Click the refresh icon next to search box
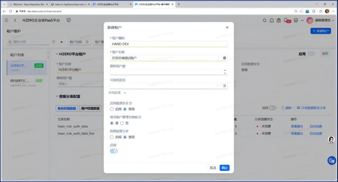338x182 pixels. point(53,42)
